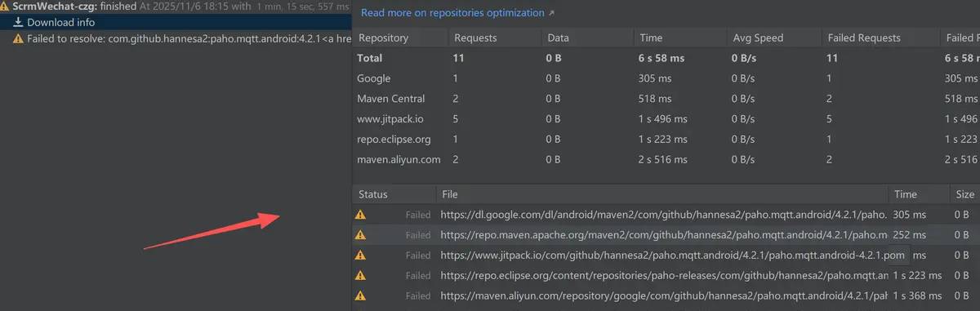Screen dimensions: 980x311
Task: Select the repo.maven.apache.org failed file URL
Action: 664,235
